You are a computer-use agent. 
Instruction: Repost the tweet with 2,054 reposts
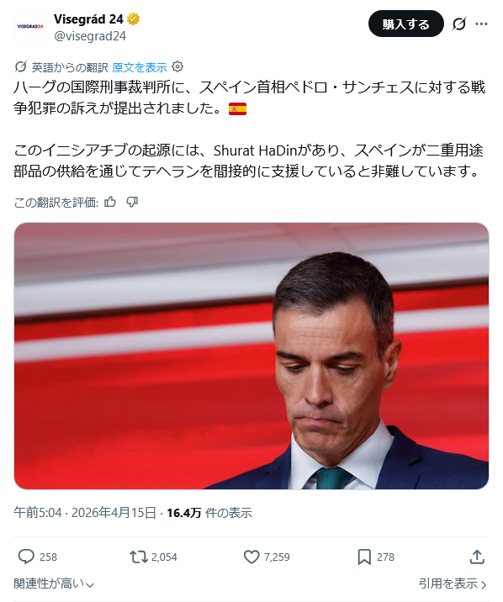coord(138,557)
